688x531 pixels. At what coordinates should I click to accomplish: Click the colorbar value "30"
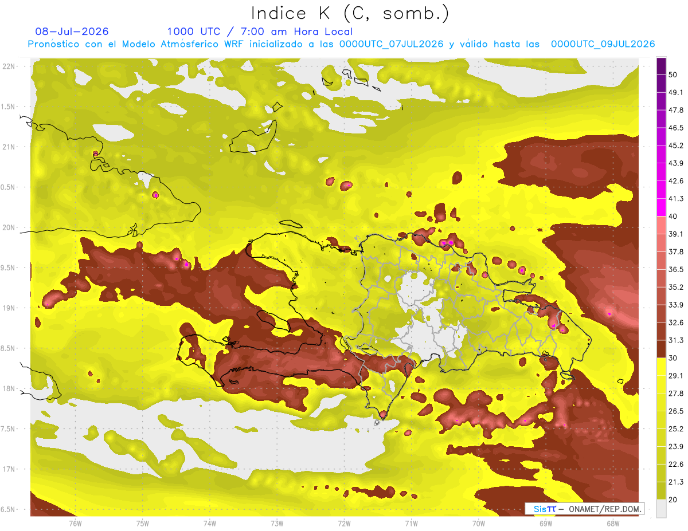pyautogui.click(x=673, y=358)
